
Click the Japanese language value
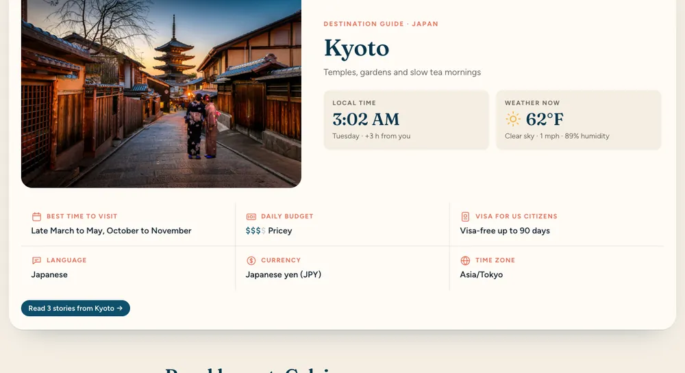coord(49,275)
